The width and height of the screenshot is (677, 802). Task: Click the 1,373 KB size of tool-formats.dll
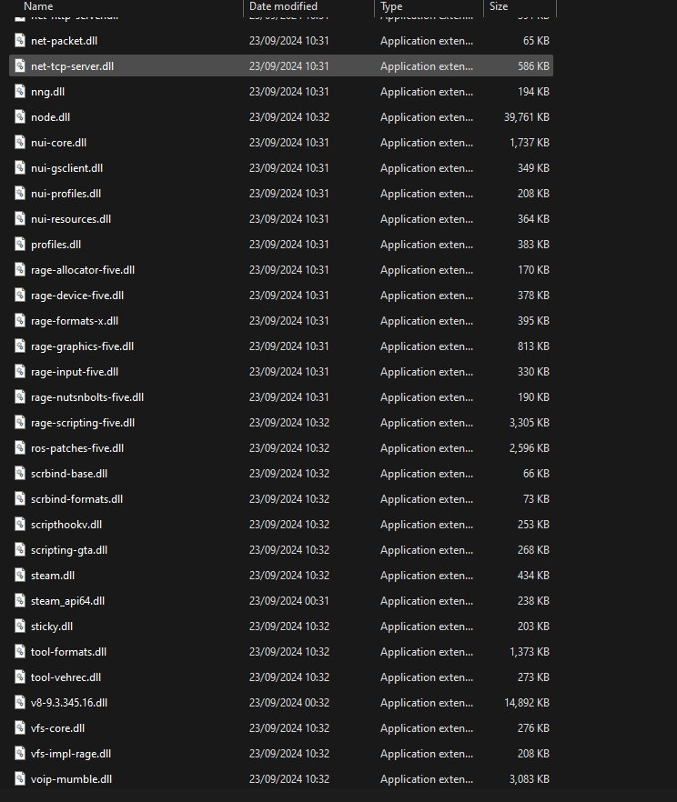pyautogui.click(x=529, y=652)
